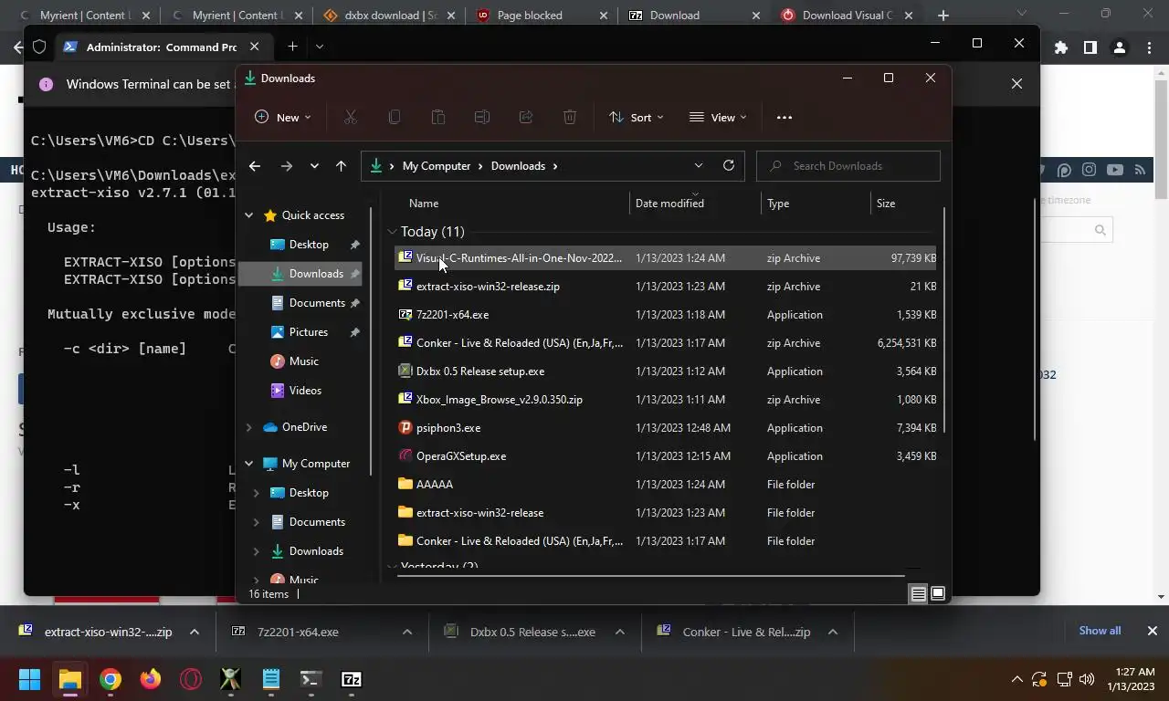Go back in the Downloads folder window
The height and width of the screenshot is (701, 1169).
(x=255, y=165)
